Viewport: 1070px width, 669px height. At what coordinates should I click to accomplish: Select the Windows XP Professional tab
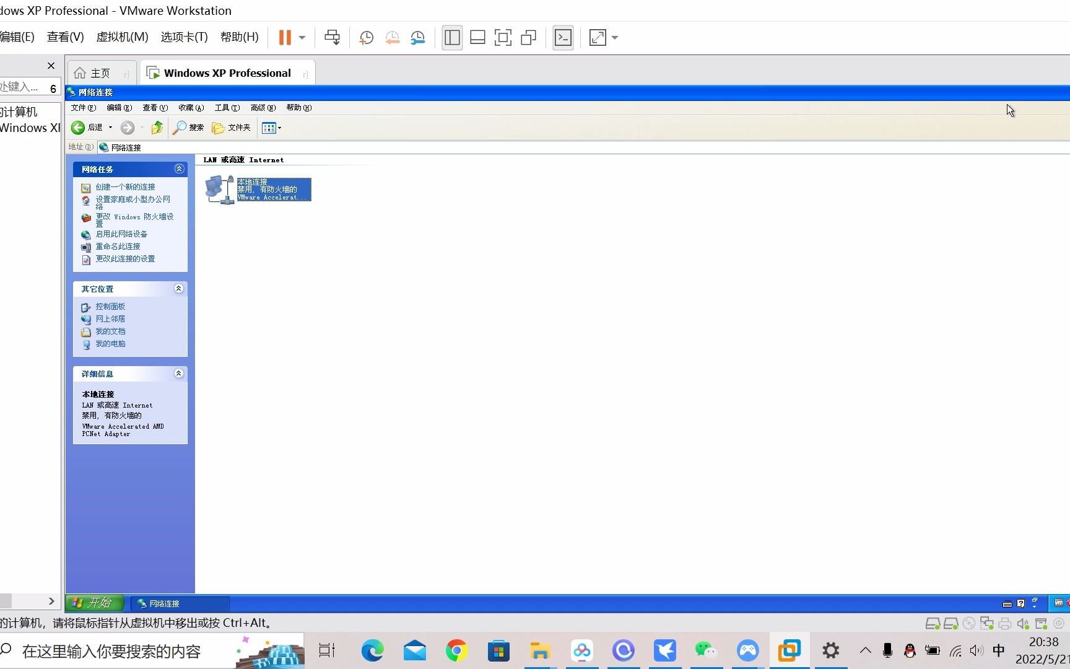227,73
